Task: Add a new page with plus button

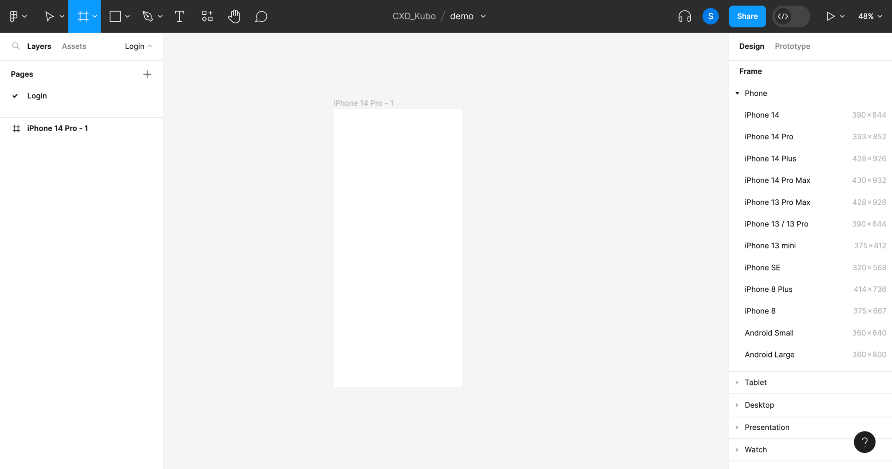Action: coord(147,74)
